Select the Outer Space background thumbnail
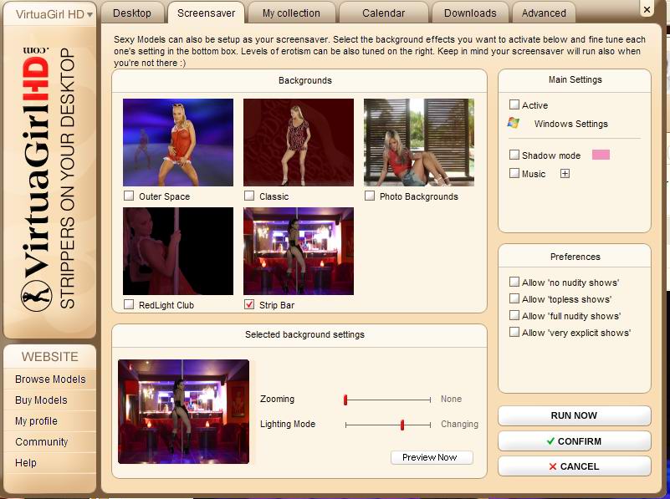 [x=178, y=143]
